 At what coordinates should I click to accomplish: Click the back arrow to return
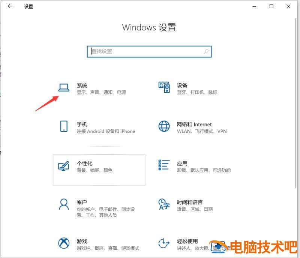pos(9,6)
